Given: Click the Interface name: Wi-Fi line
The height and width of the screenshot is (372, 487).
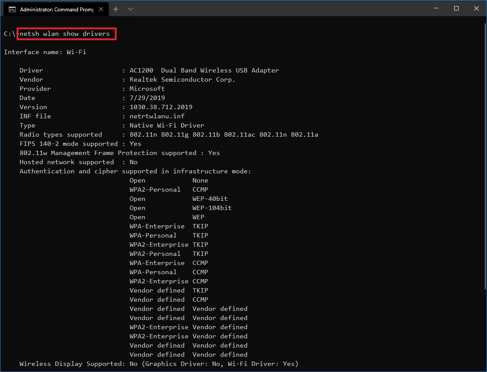Looking at the screenshot, I should [45, 52].
